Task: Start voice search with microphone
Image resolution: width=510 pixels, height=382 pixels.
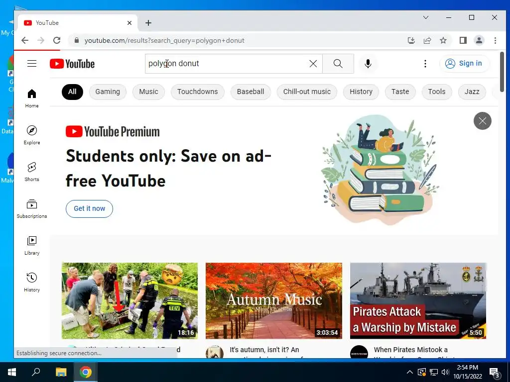Action: (368, 64)
